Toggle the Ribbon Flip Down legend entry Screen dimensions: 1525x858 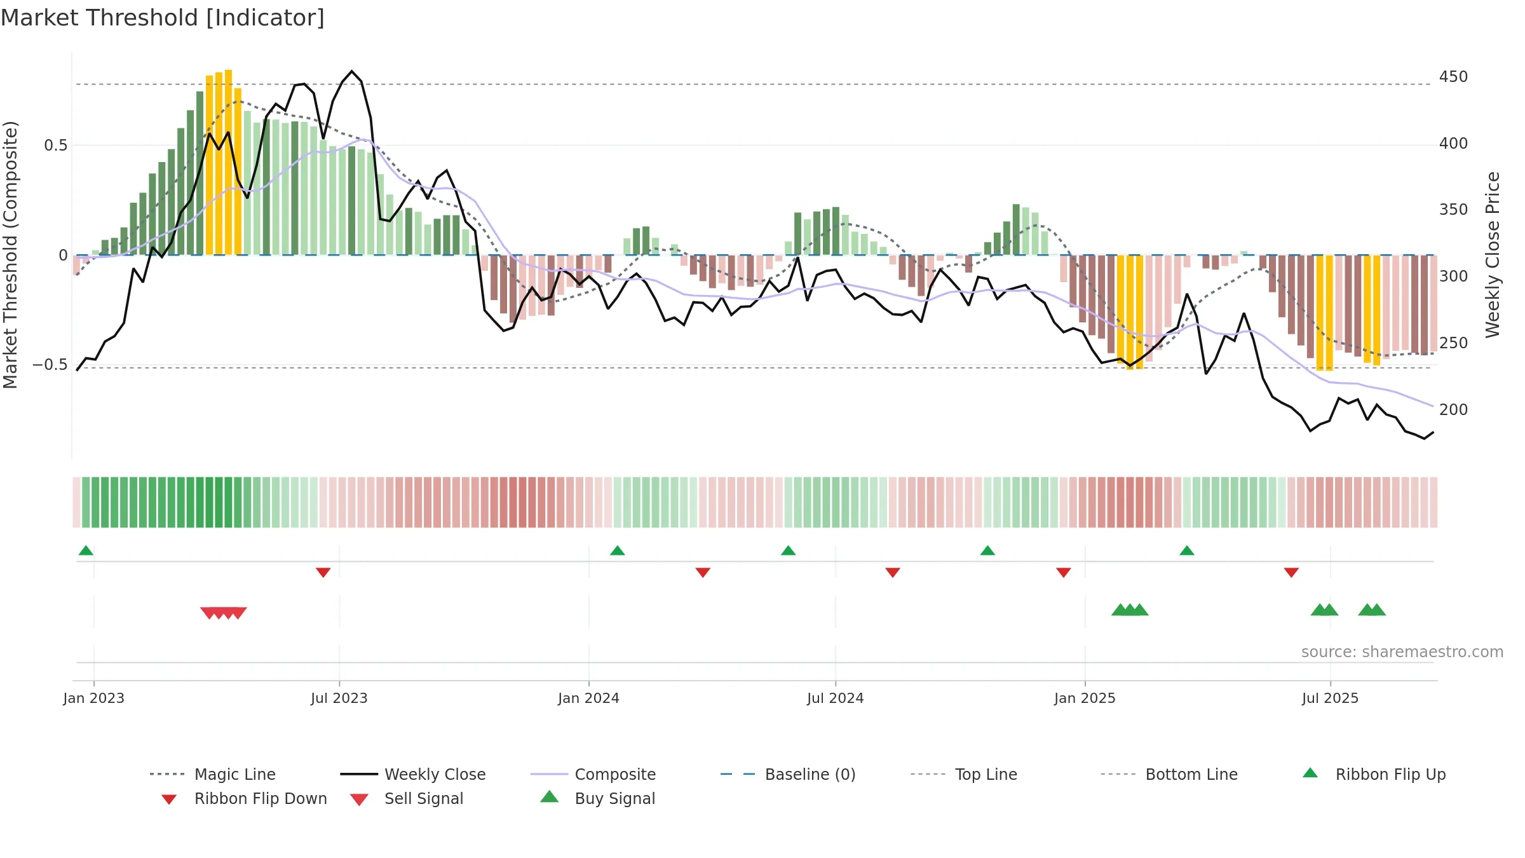pyautogui.click(x=243, y=798)
